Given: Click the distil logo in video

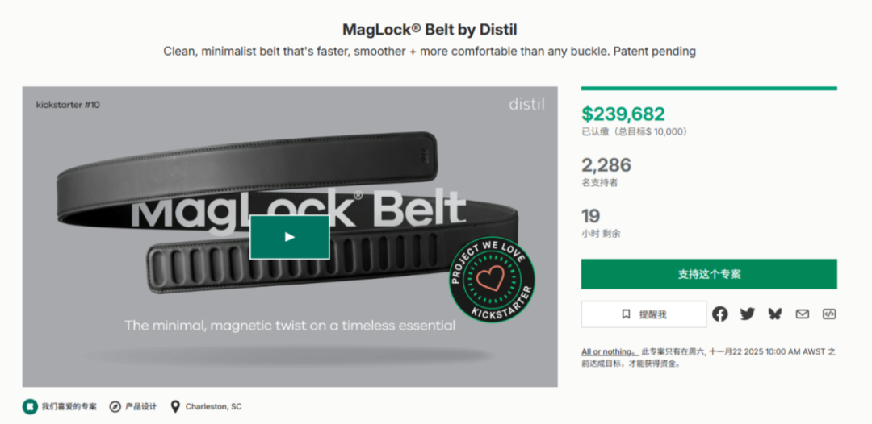Looking at the screenshot, I should coord(526,104).
